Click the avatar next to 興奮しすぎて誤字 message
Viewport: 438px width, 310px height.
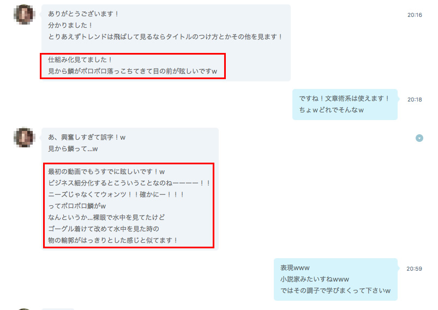pyautogui.click(x=25, y=137)
